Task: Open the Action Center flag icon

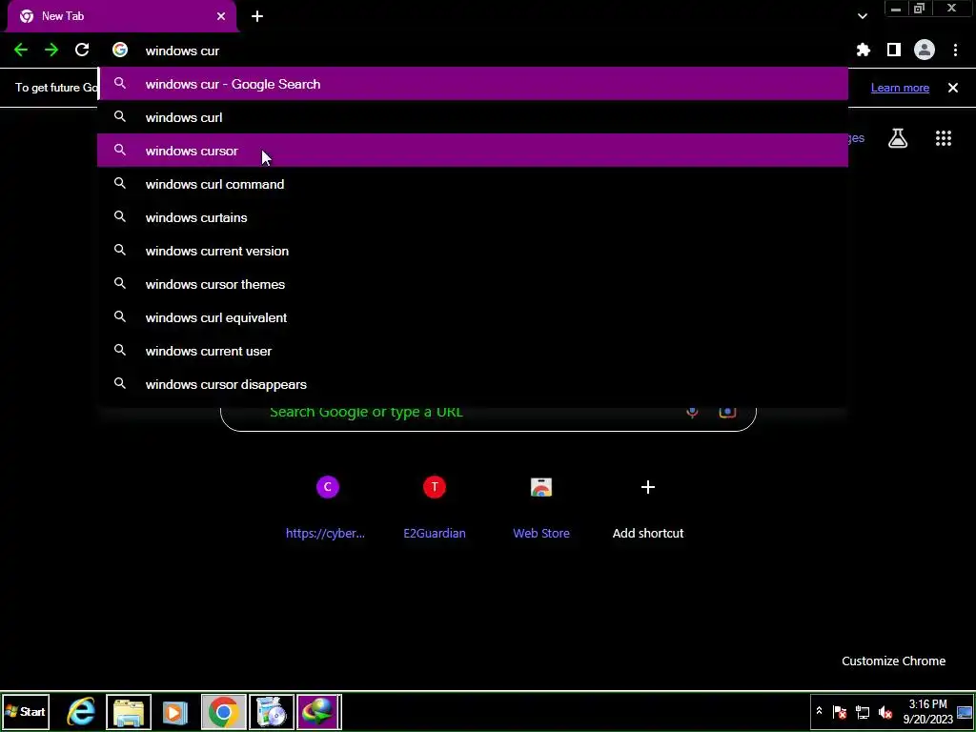Action: pos(840,712)
